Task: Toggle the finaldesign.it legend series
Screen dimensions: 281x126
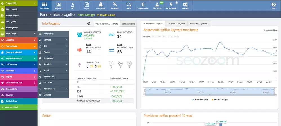Action: (200, 100)
